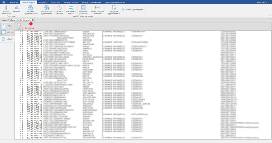Screen dimensions: 272x143
Task: Open Περίοδοι Αιμοκάθαρσης
Action: [132, 10]
